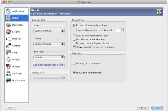Uncheck Show channel commander as lamp

pos(74,47)
